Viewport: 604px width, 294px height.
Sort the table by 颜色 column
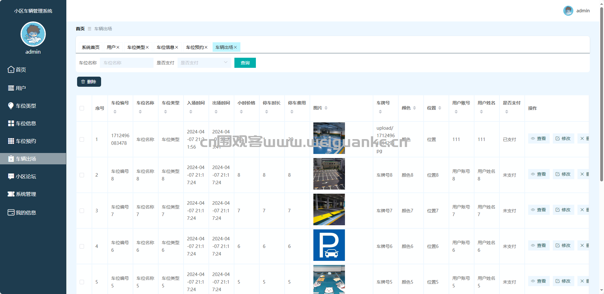coord(414,108)
